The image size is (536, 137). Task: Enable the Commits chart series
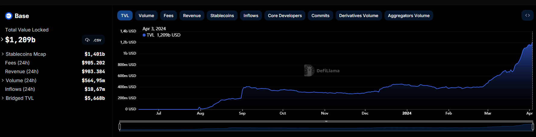tap(320, 16)
